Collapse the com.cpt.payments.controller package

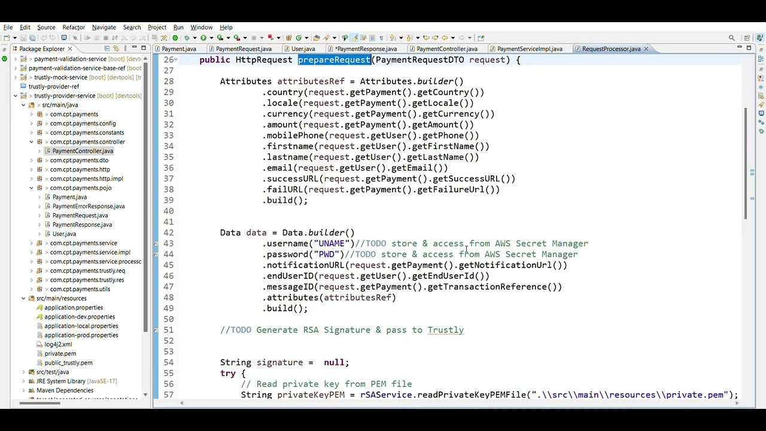tap(32, 142)
